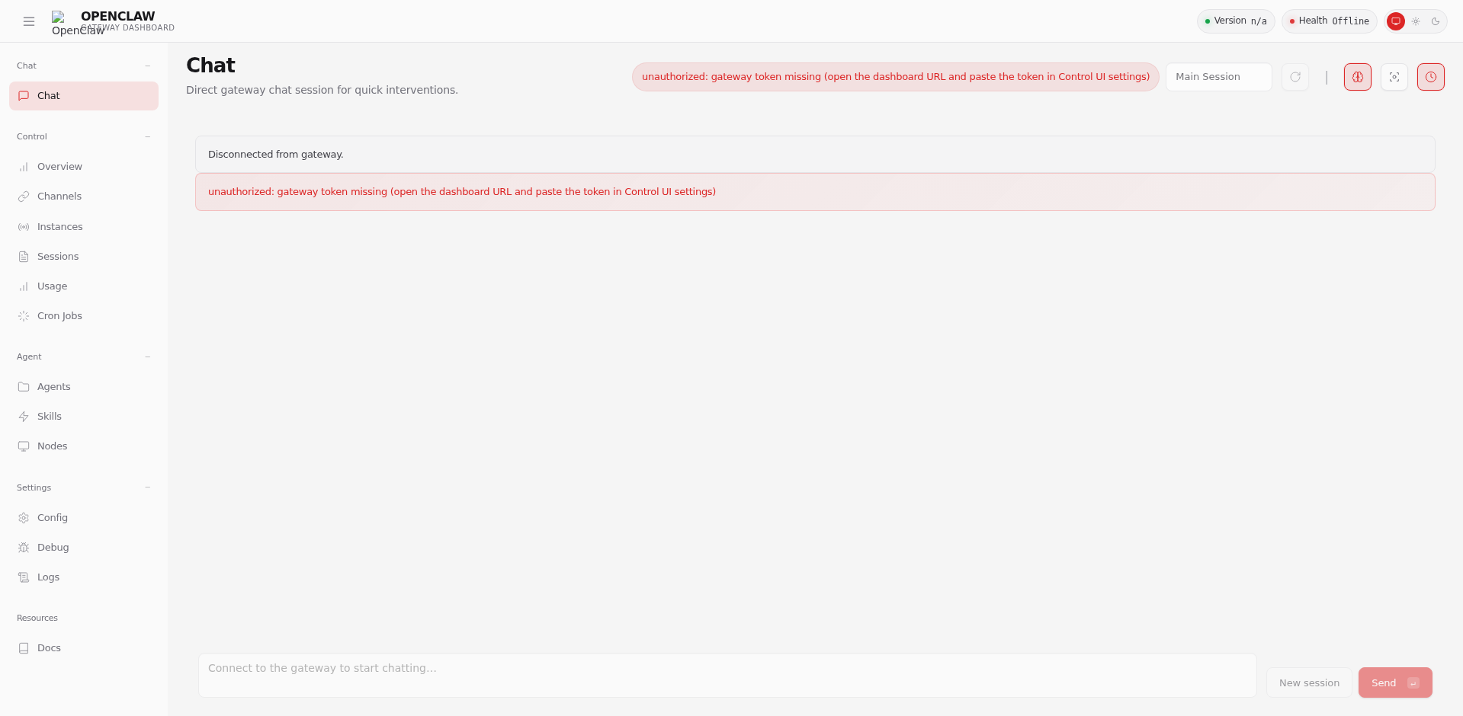Click the Channels link icon
Viewport: 1463px width, 716px height.
[24, 196]
